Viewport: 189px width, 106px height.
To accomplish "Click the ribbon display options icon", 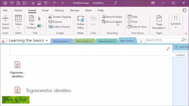I will coord(153,3).
